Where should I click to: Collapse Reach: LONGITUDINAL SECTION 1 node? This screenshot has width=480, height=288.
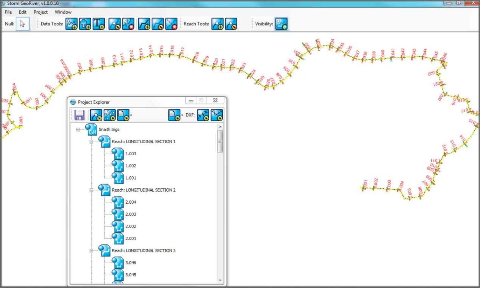point(91,142)
